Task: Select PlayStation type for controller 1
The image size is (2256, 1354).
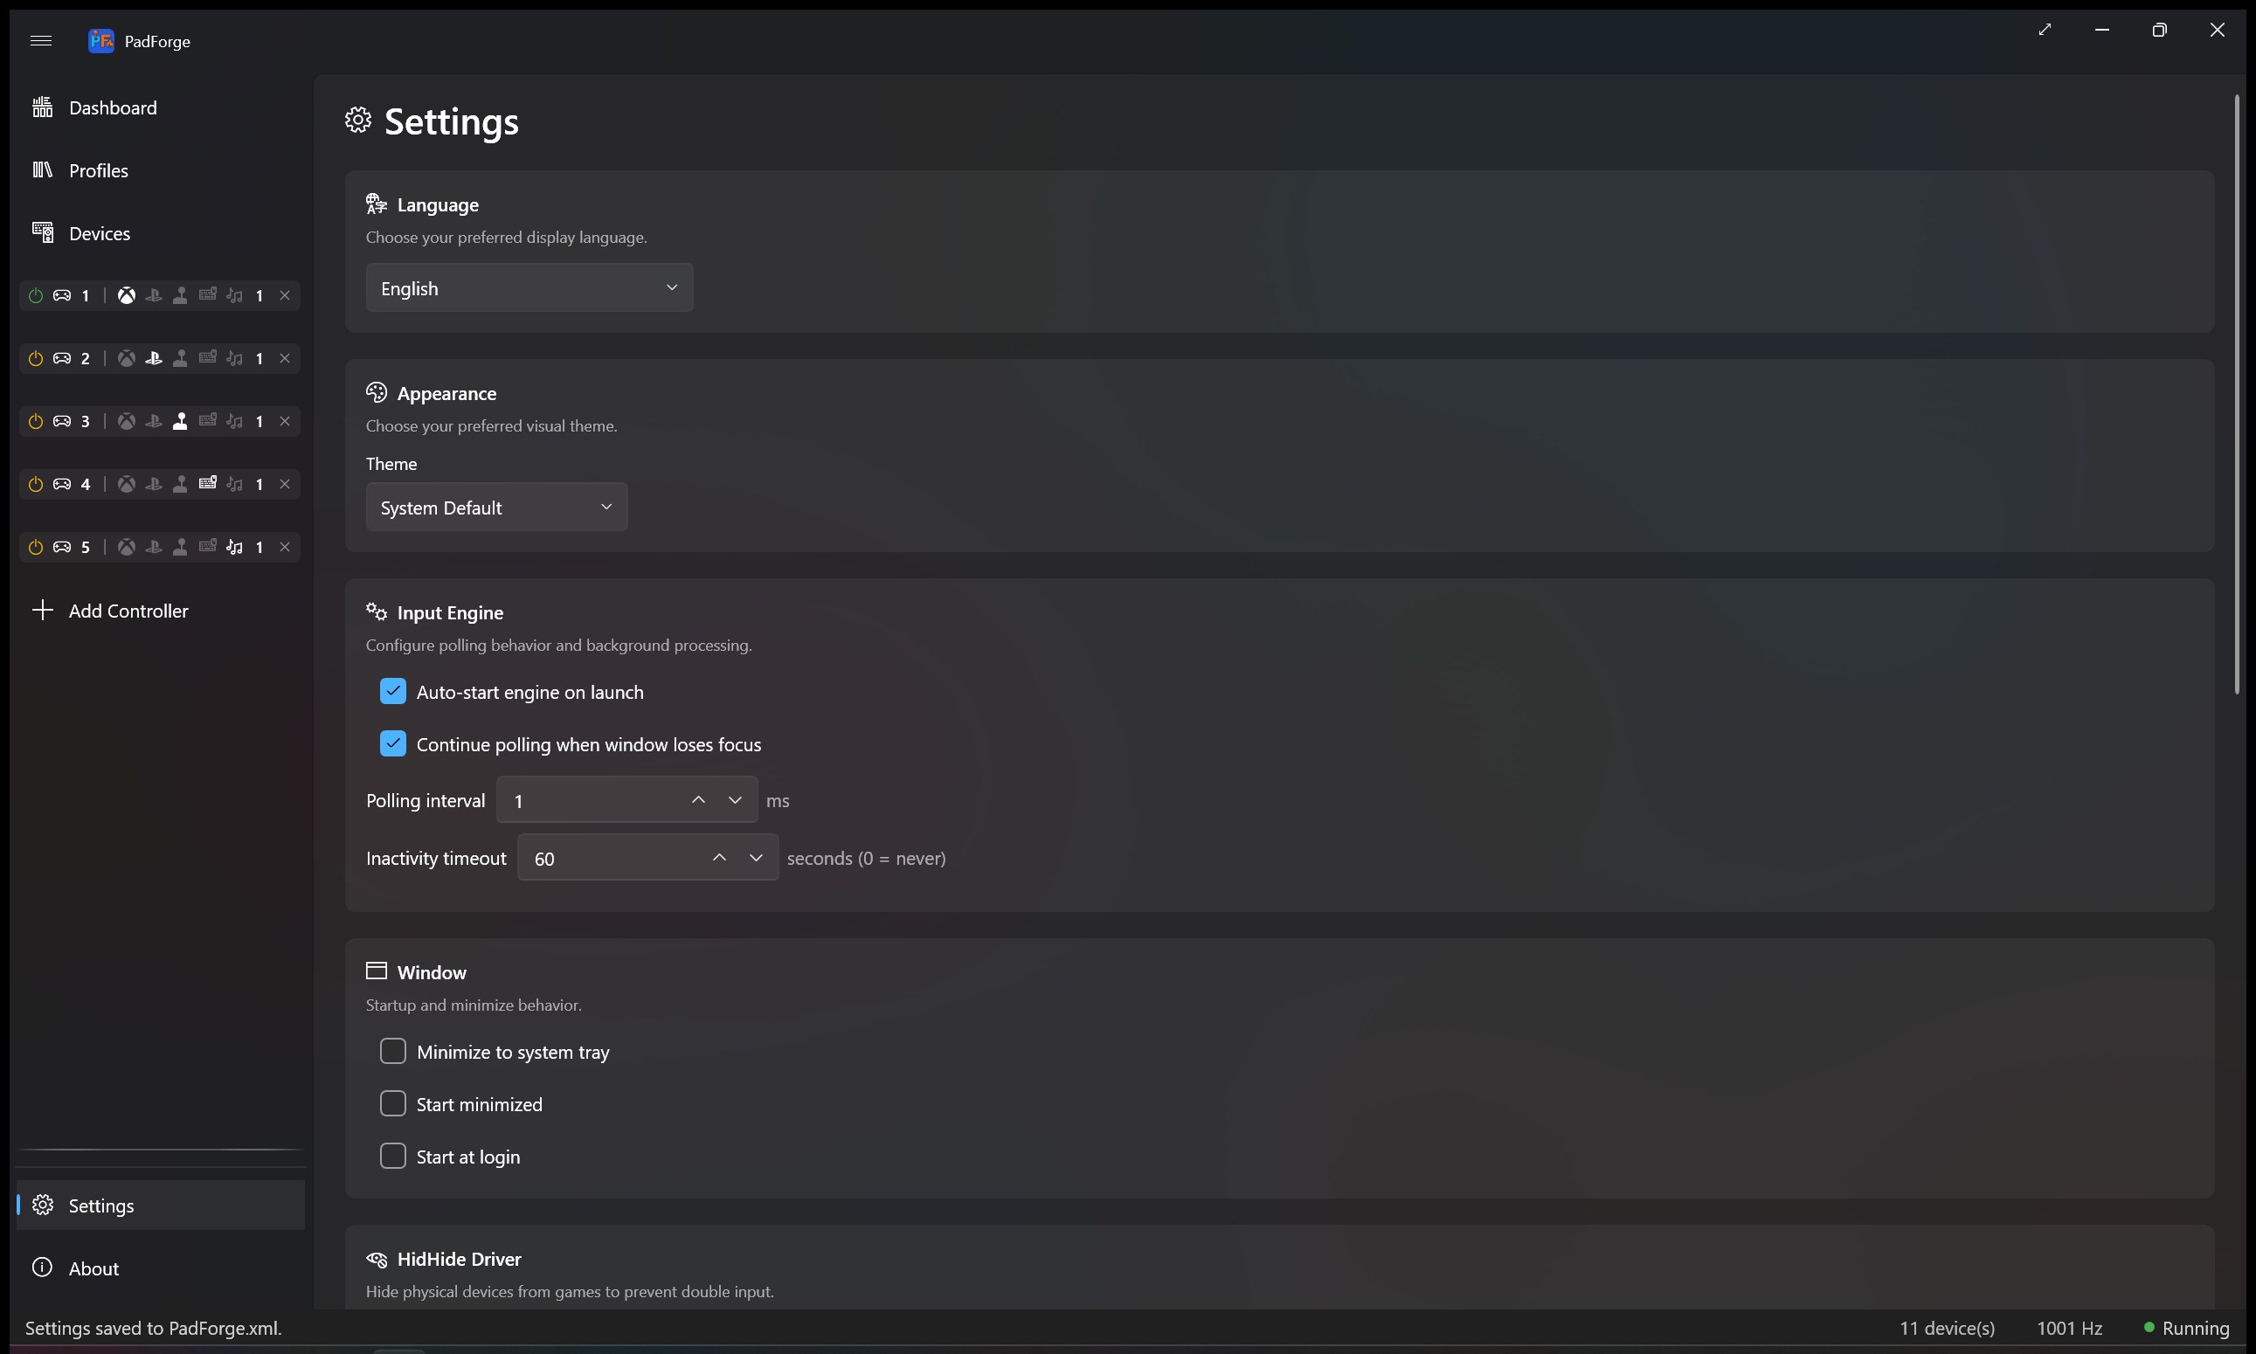Action: (153, 295)
